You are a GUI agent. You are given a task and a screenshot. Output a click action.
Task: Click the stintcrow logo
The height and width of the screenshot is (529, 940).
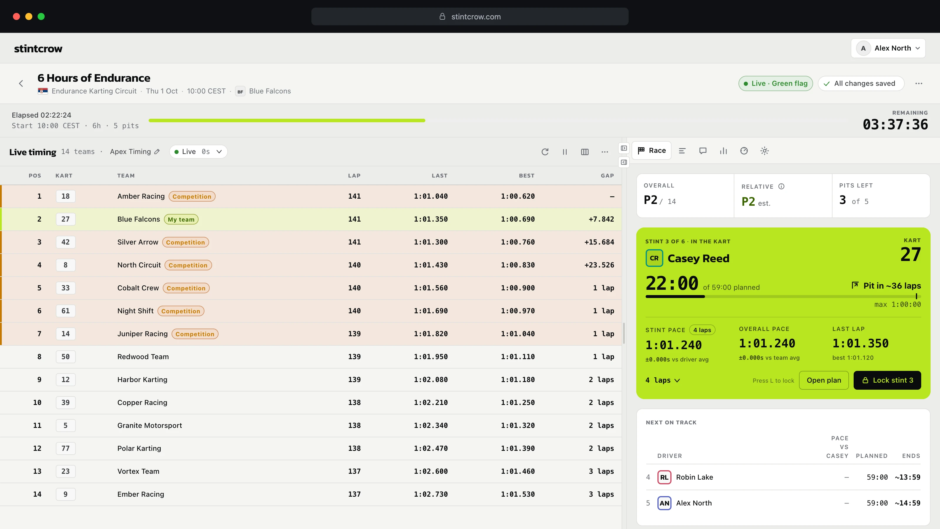[x=38, y=48]
